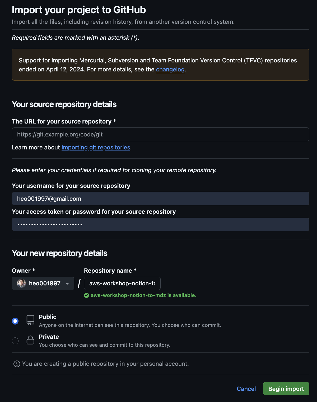Click the Public option label
317x402 pixels.
point(48,317)
